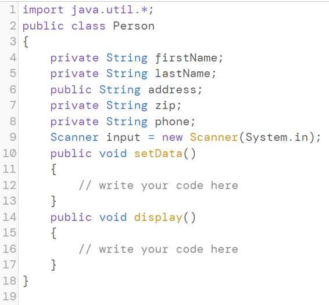Select the class name Person
This screenshot has width=329, height=305.
(134, 26)
